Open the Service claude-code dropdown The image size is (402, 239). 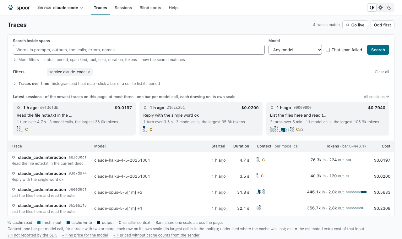tap(60, 8)
